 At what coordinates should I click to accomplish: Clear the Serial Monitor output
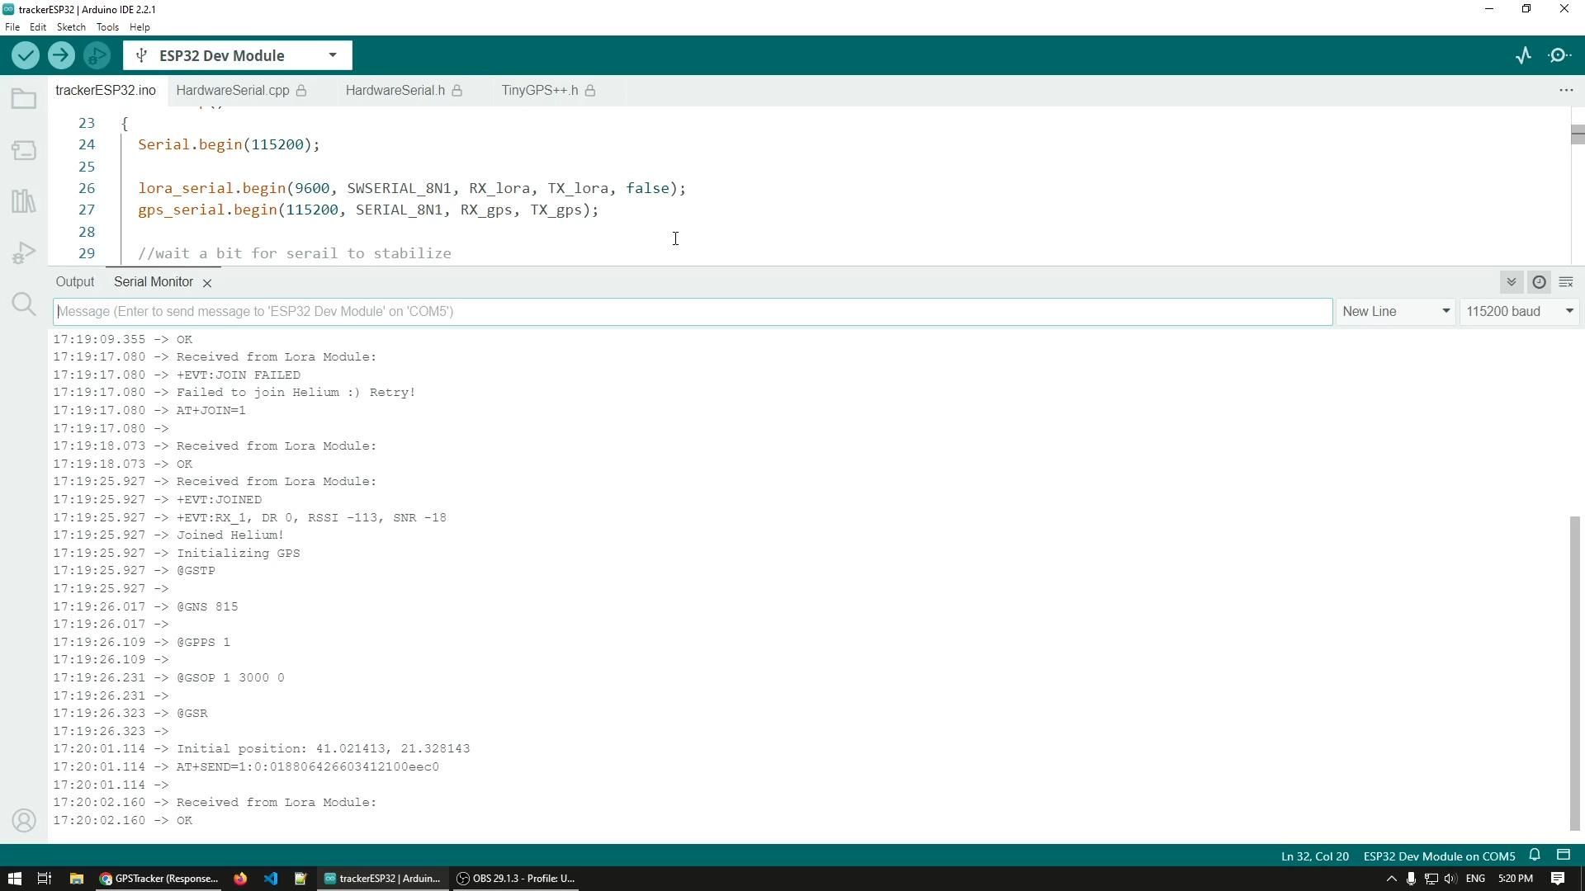pos(1565,282)
